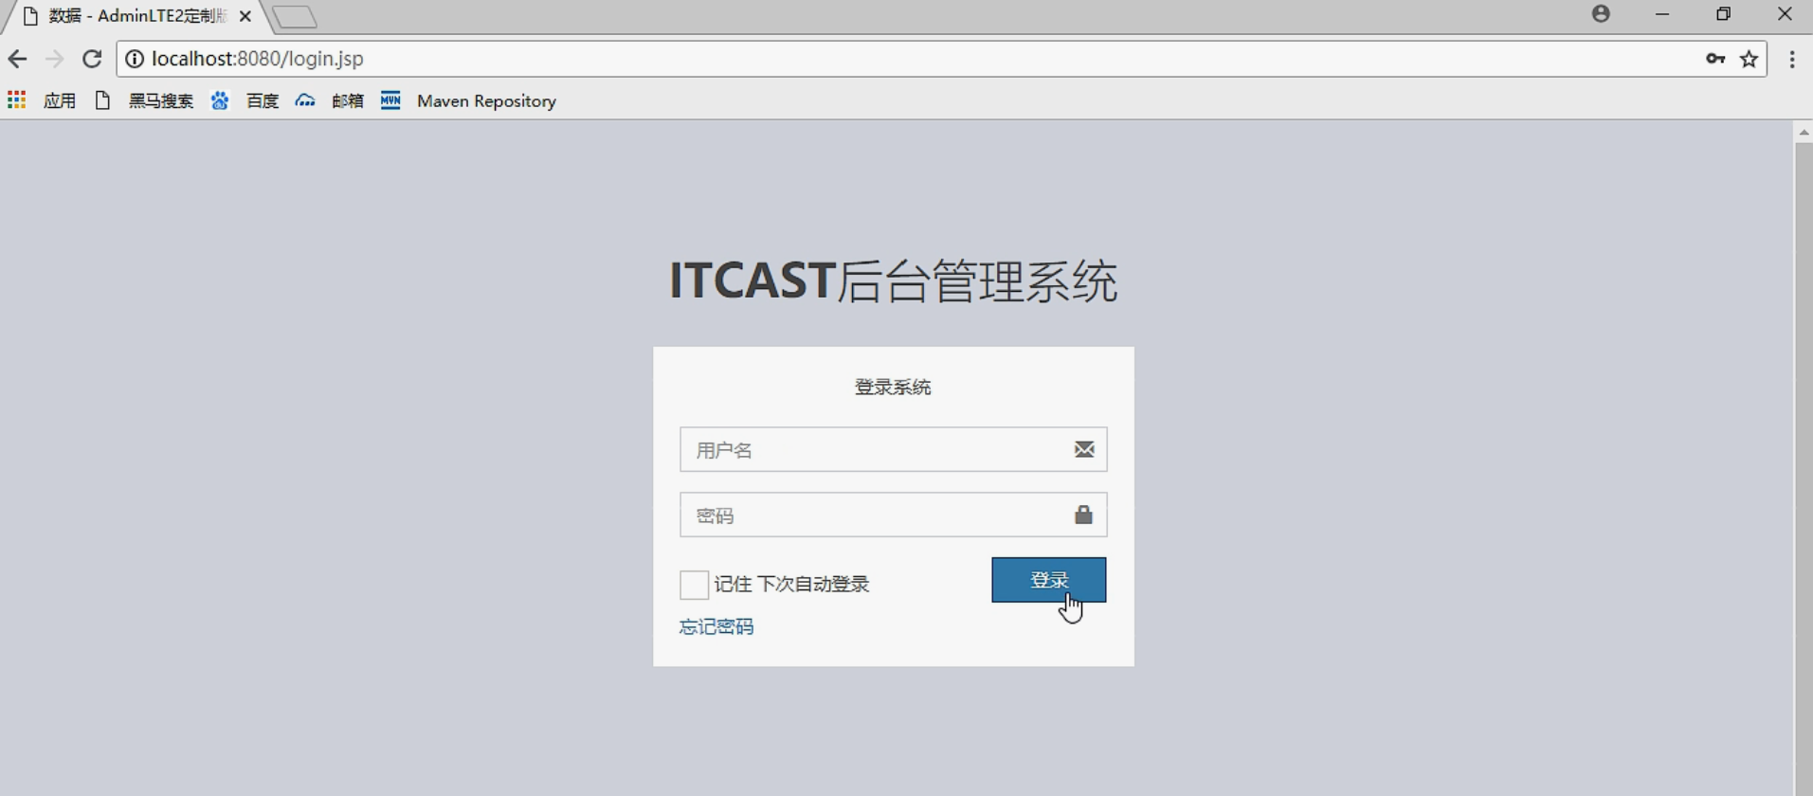This screenshot has height=796, width=1813.
Task: View site information icon in address bar
Action: pyautogui.click(x=135, y=59)
